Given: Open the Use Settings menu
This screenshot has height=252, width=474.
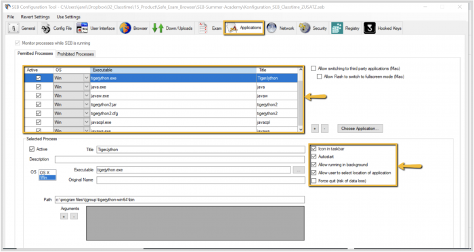Looking at the screenshot, I should 68,17.
